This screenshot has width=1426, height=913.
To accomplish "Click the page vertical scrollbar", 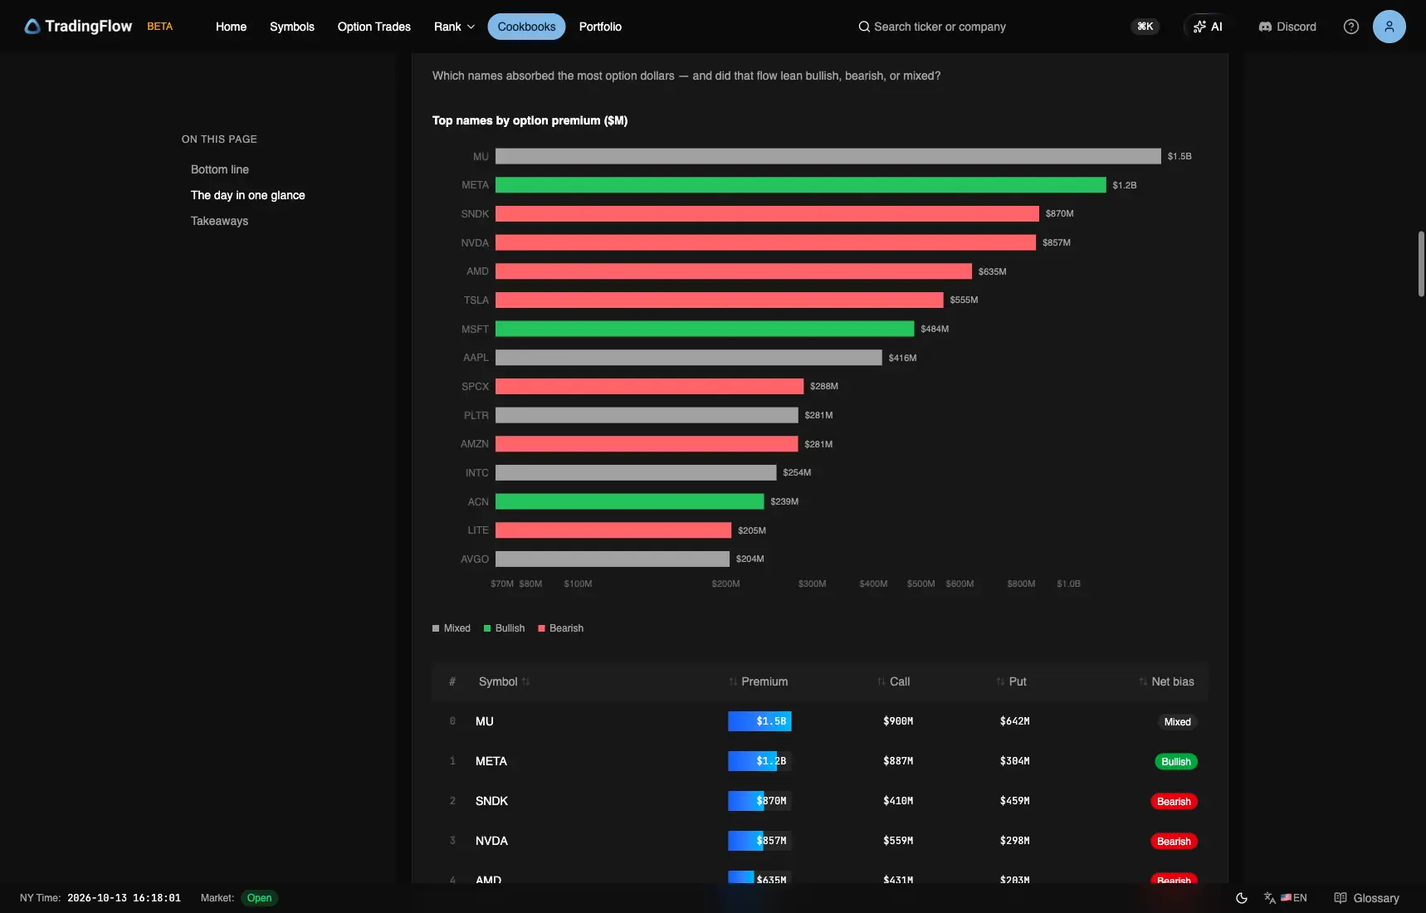I will (x=1421, y=264).
